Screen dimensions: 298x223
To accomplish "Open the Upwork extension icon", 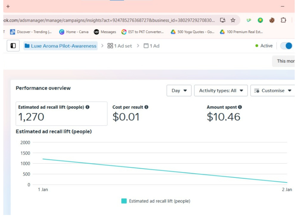I will point(249,20).
